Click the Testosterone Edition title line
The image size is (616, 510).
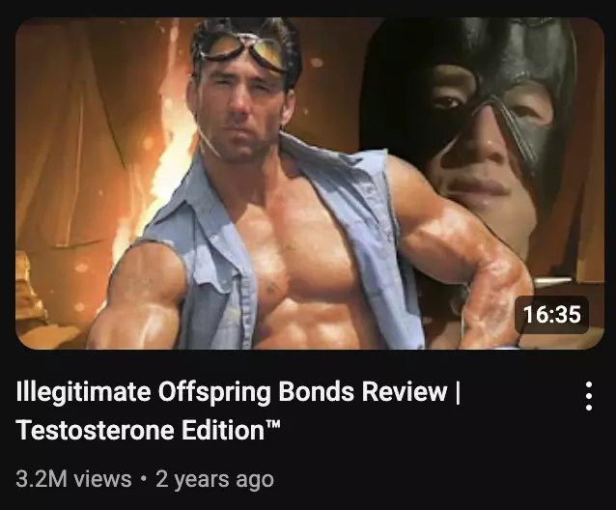tap(149, 430)
